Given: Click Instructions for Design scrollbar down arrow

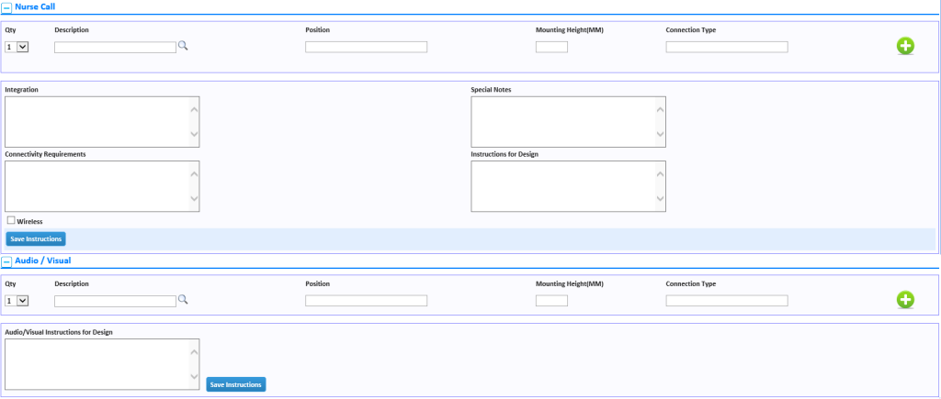Looking at the screenshot, I should click(660, 198).
